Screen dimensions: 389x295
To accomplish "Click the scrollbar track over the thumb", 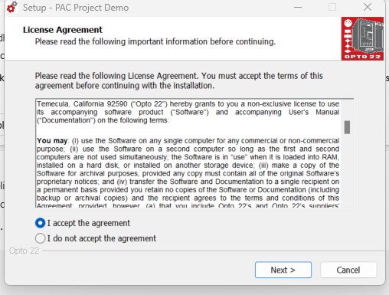I will 347,110.
